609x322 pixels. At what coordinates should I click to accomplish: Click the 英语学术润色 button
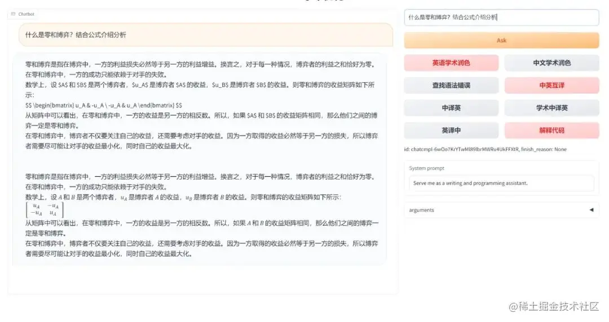tap(451, 63)
